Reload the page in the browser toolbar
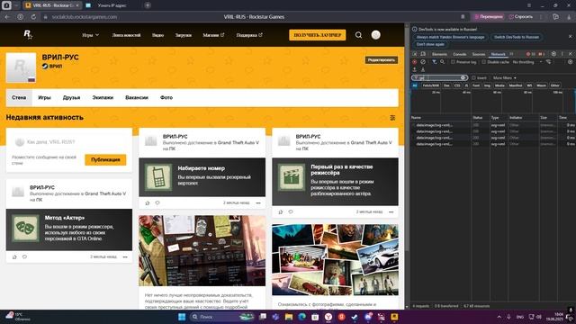576x324 pixels. click(x=33, y=17)
